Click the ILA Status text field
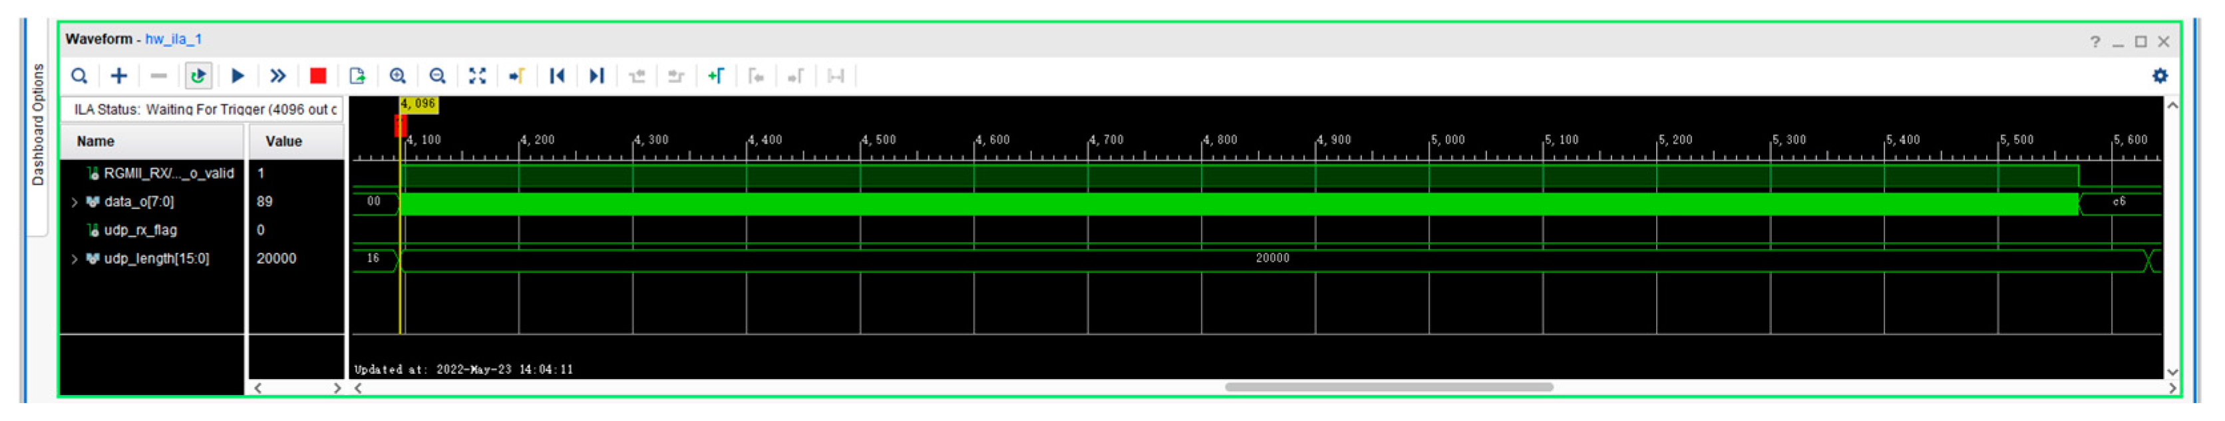This screenshot has height=421, width=2225. (x=202, y=110)
